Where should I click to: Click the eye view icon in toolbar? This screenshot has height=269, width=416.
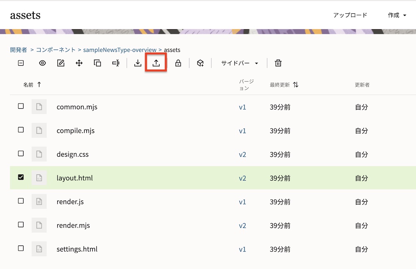pos(42,63)
